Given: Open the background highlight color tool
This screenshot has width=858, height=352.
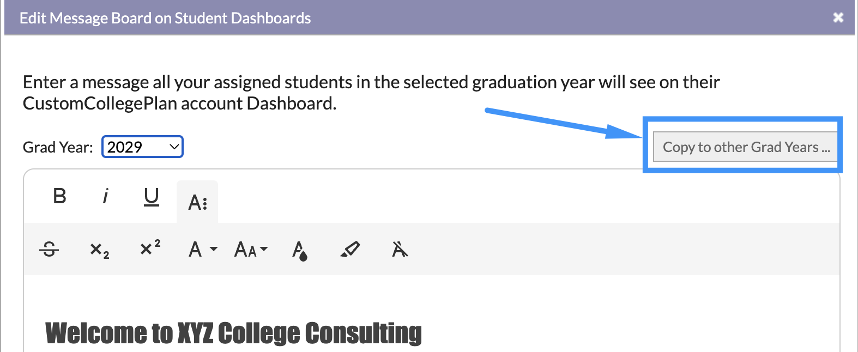Looking at the screenshot, I should coord(350,250).
